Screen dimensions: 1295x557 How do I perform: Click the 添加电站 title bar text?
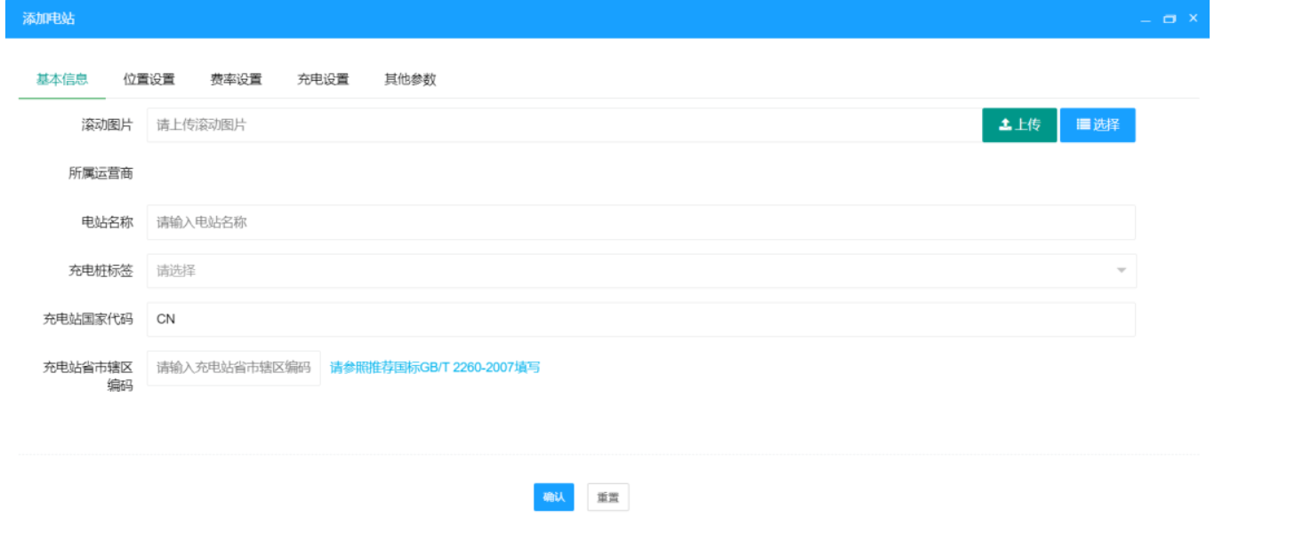point(48,19)
